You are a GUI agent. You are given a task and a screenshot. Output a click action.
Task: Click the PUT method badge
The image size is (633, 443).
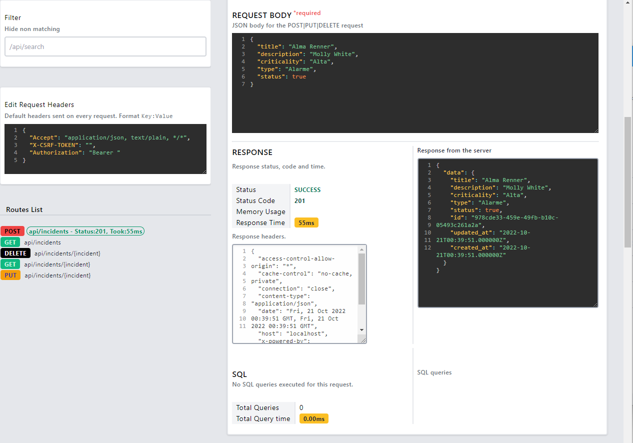click(x=10, y=275)
